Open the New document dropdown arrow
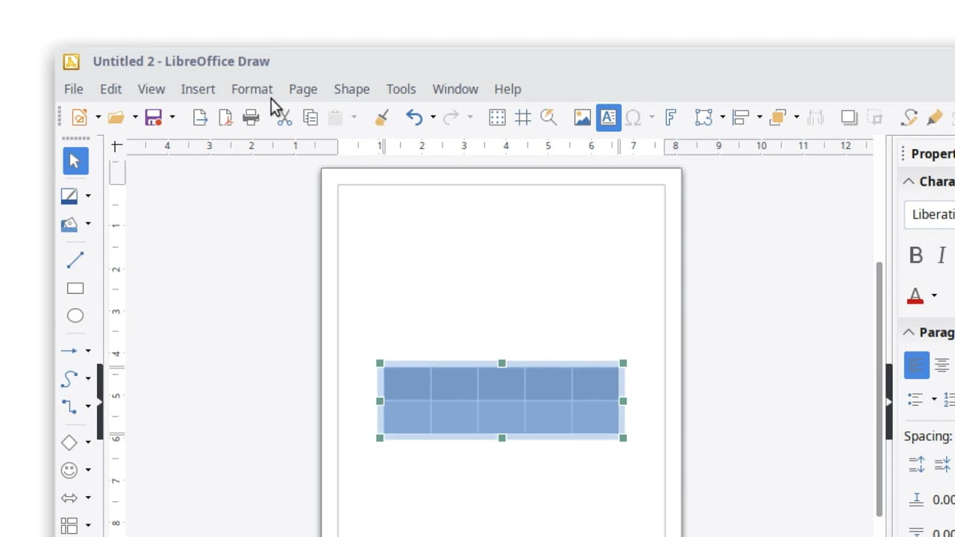 pos(98,117)
